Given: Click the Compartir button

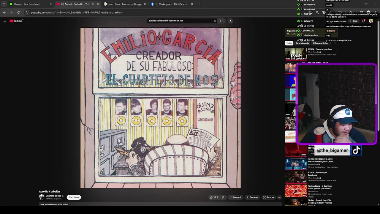Looking at the screenshot, I should [235, 197].
